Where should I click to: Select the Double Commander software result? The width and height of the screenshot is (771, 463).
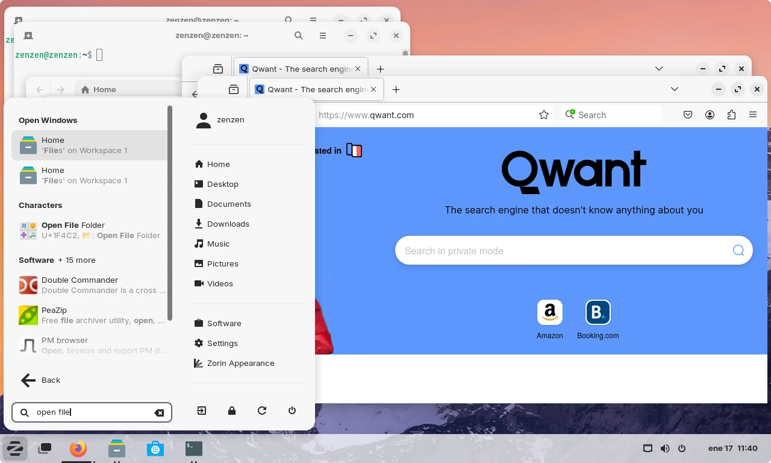click(89, 285)
